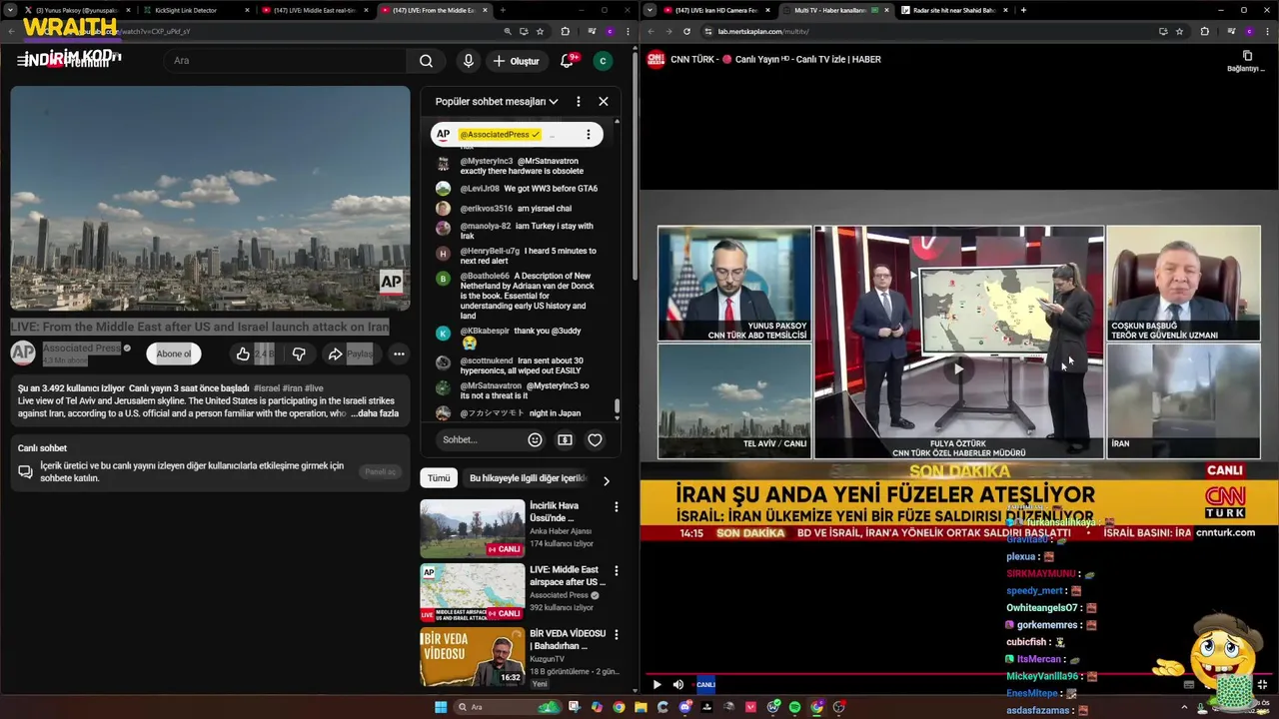
Task: Expand Popüler sohbet mesajları dropdown
Action: click(497, 101)
